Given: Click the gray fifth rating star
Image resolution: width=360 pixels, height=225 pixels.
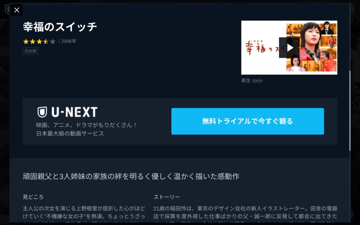Looking at the screenshot, I should point(53,41).
